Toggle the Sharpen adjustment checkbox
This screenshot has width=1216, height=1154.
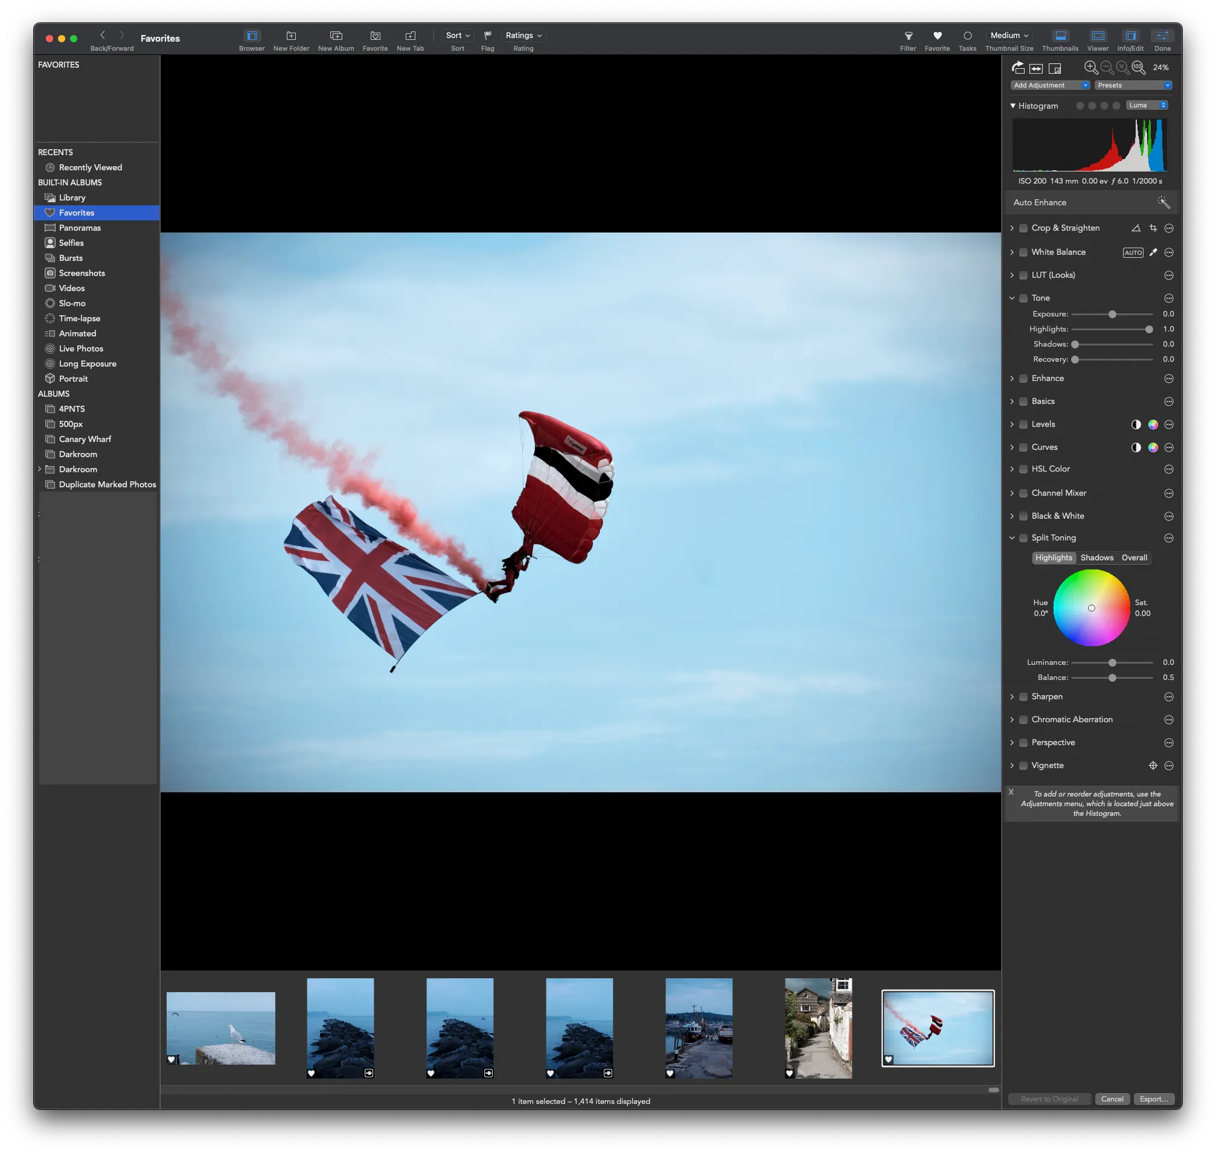1023,697
